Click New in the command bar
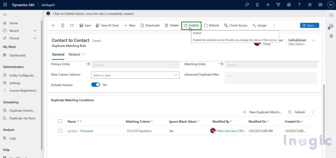The height and width of the screenshot is (158, 336). pos(129,25)
